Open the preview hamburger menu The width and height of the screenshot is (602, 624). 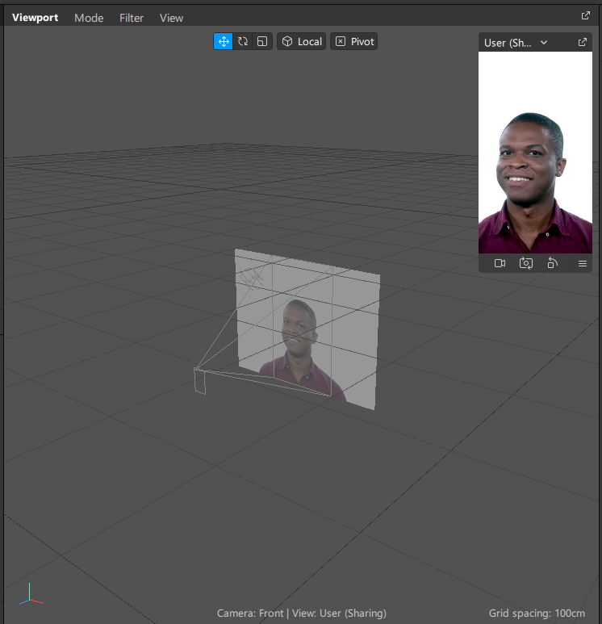pos(583,263)
